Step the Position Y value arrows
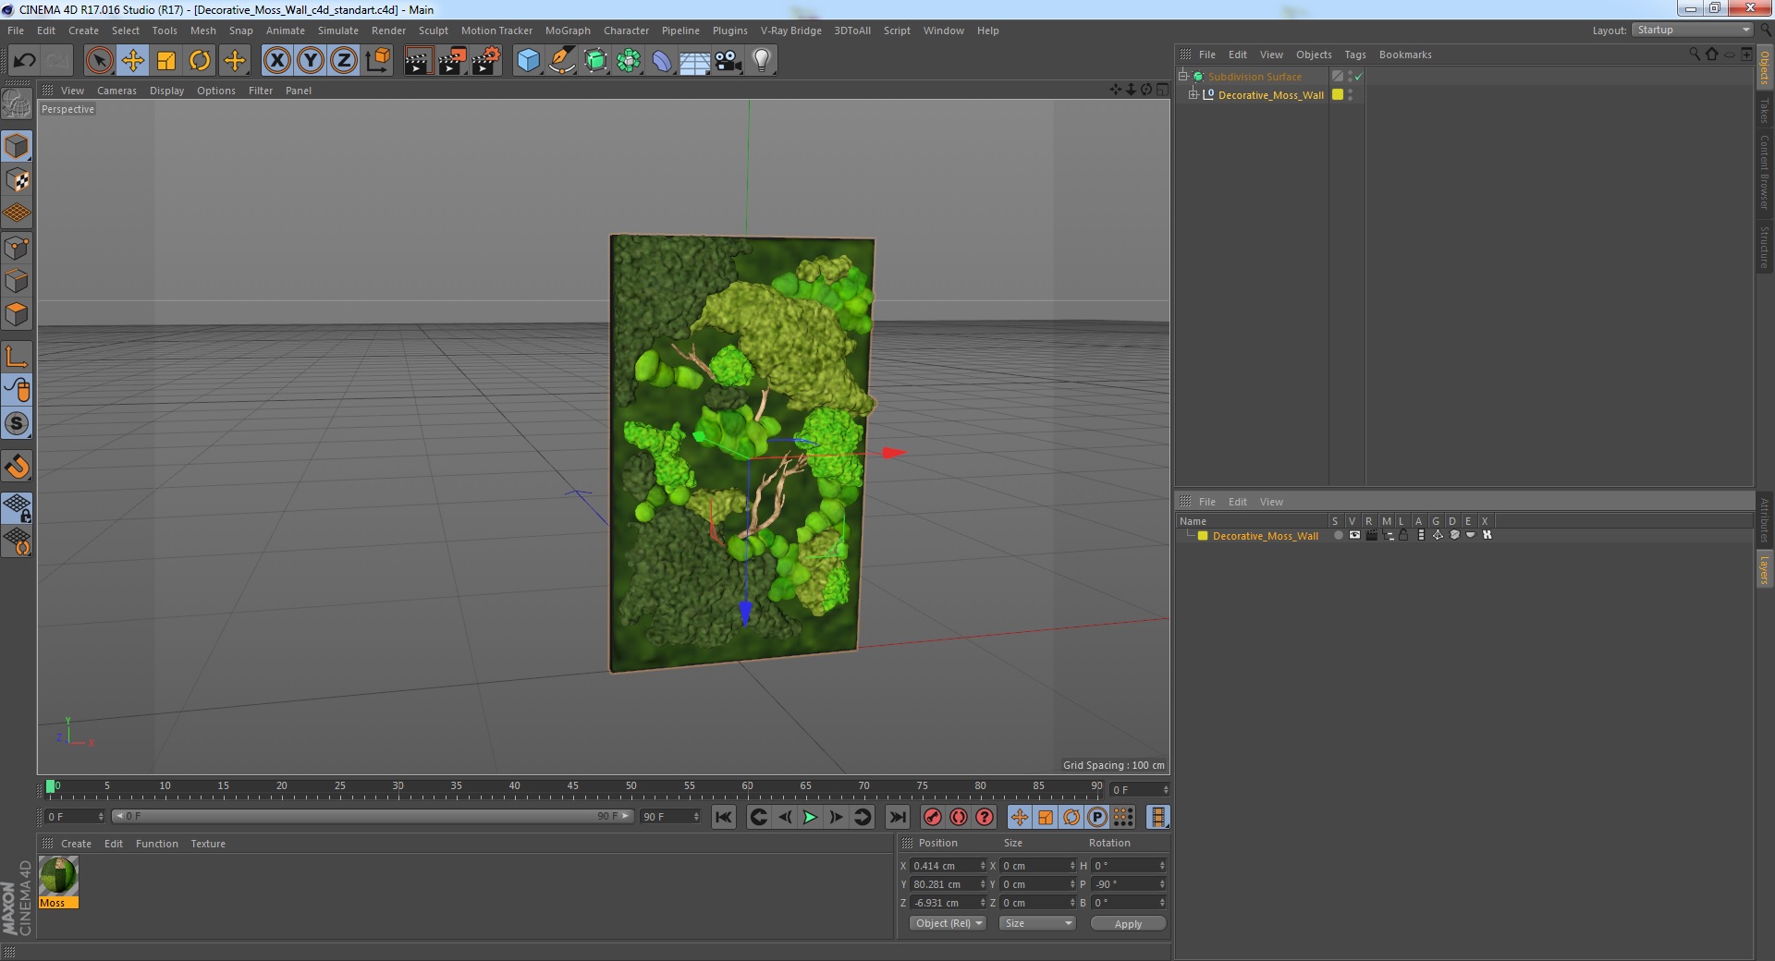This screenshot has width=1775, height=961. tap(983, 884)
